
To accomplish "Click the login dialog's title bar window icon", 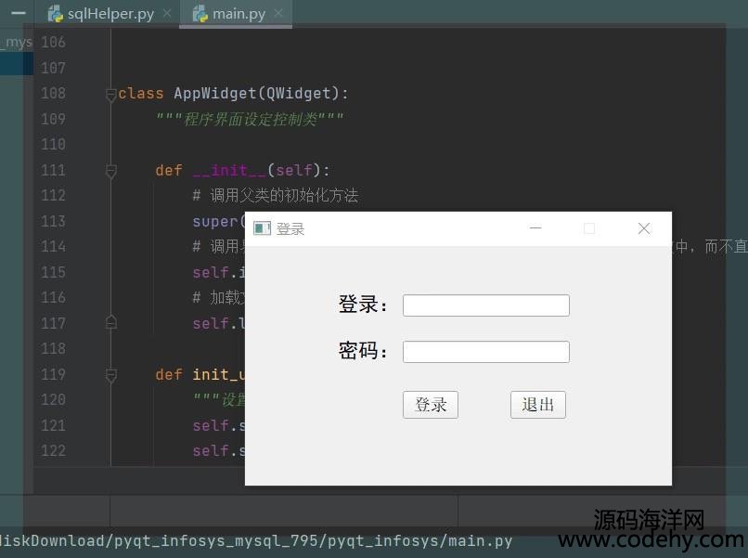I will 262,228.
